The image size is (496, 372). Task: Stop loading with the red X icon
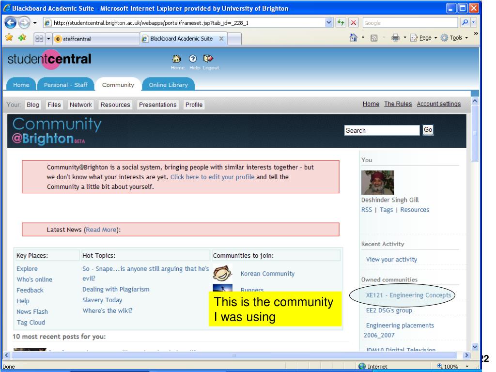[x=353, y=23]
